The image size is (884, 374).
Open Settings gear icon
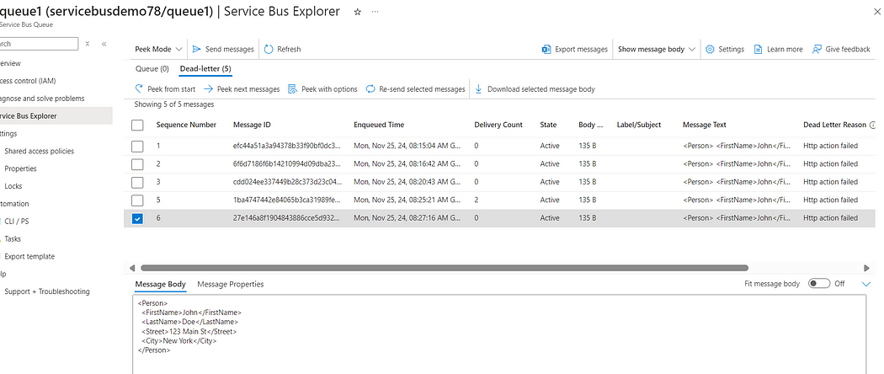(710, 49)
